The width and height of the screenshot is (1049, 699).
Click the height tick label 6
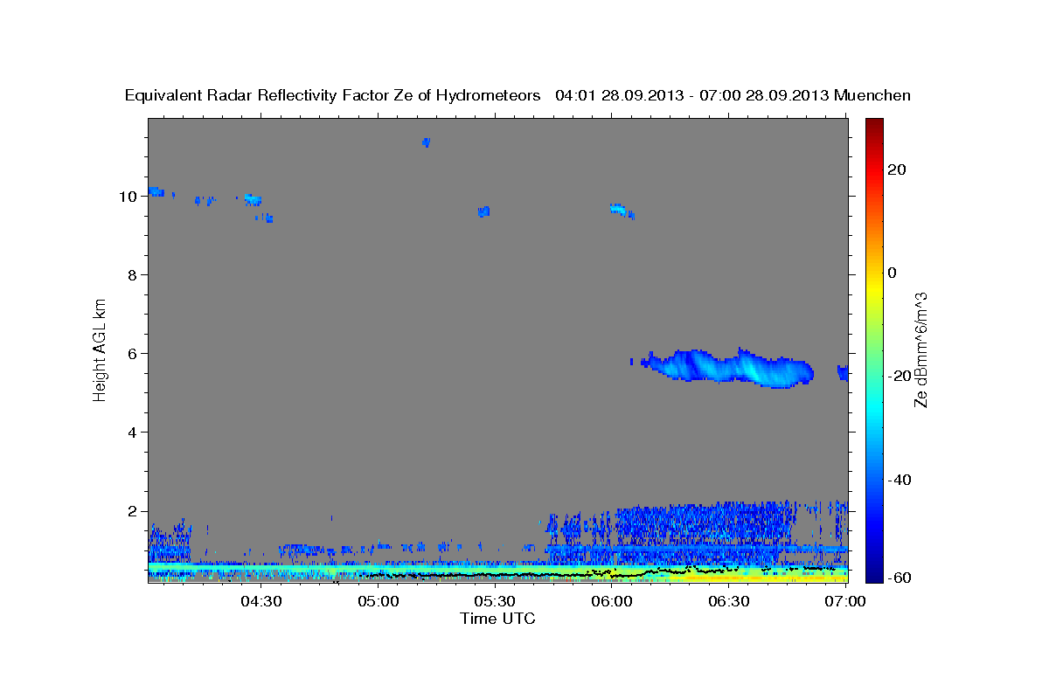(134, 354)
